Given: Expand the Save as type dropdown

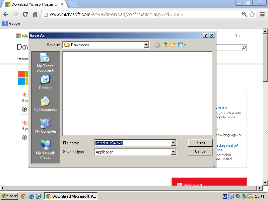Looking at the screenshot, I should [x=173, y=152].
